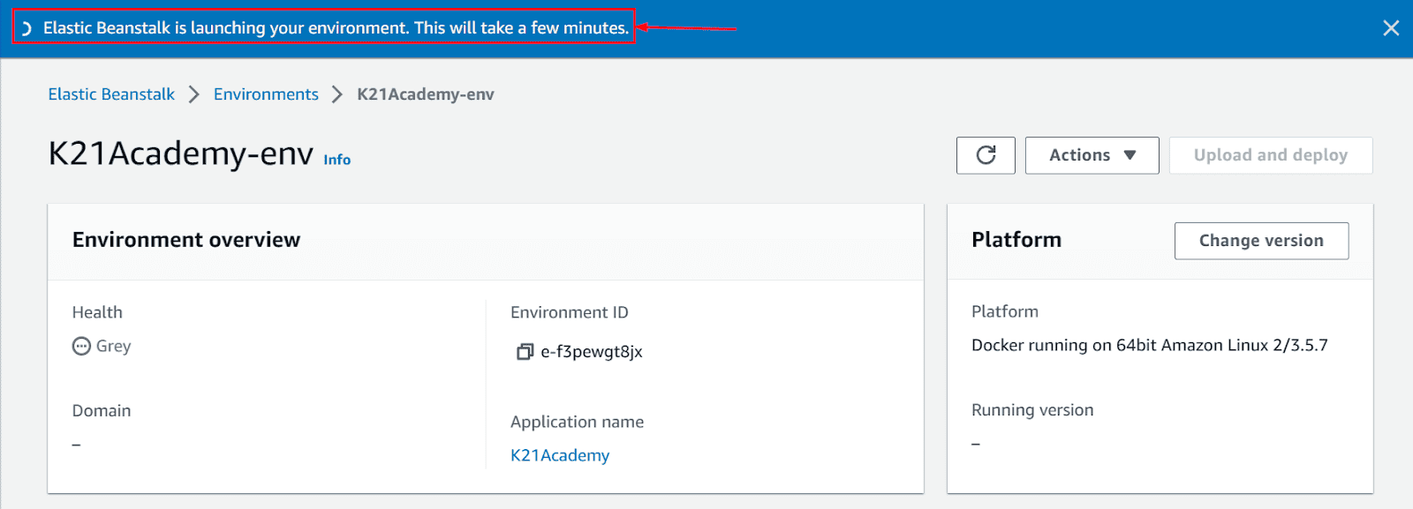Select the environment ID text e-f3pewgt8jx
1413x509 pixels.
[592, 352]
